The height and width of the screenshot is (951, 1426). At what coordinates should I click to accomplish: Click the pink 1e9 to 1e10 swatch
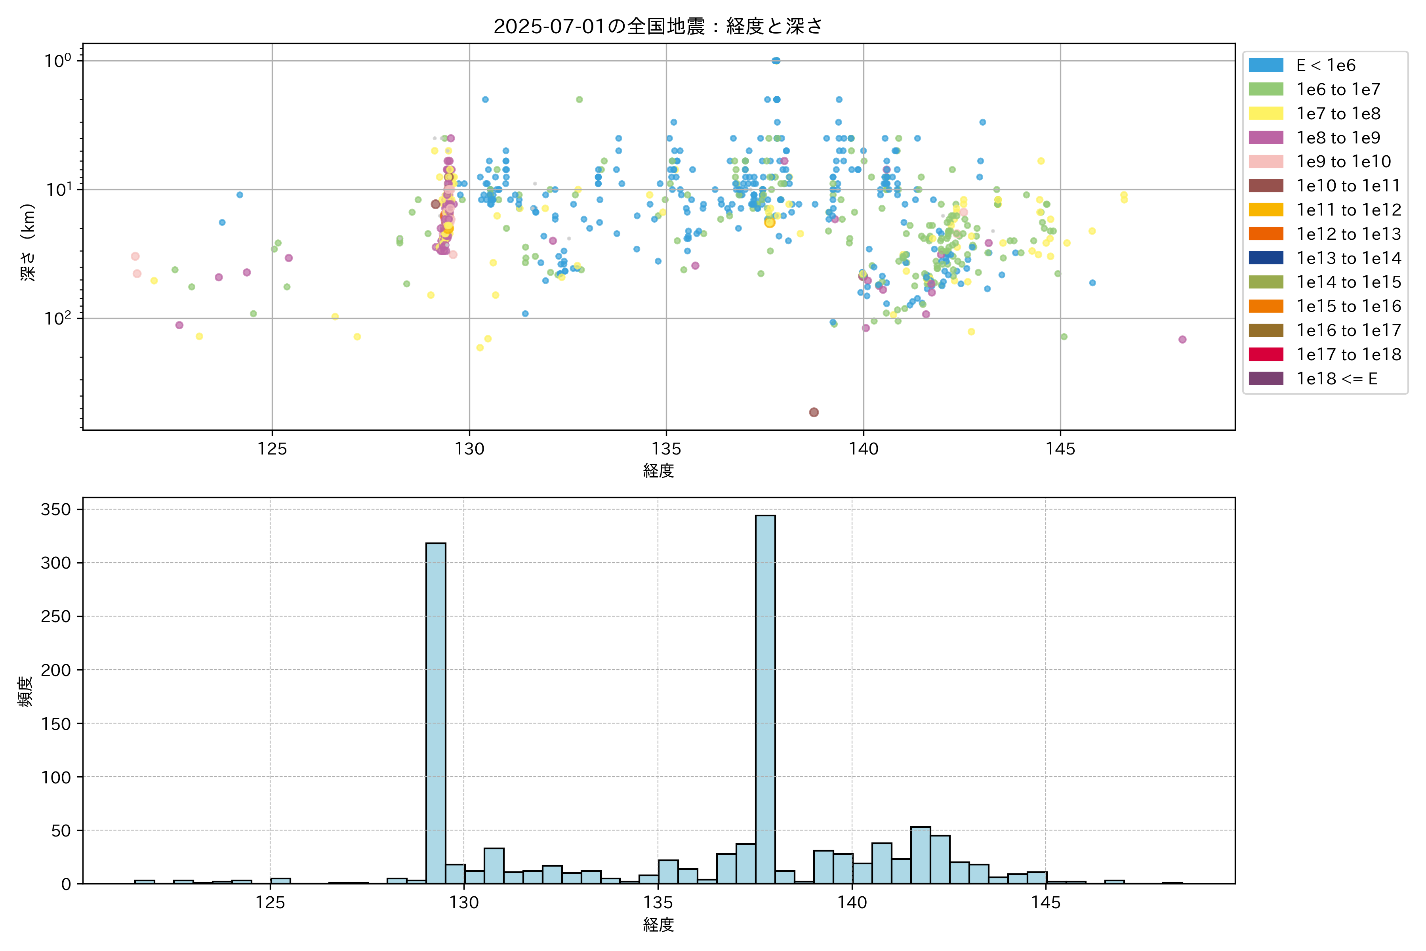pyautogui.click(x=1266, y=161)
